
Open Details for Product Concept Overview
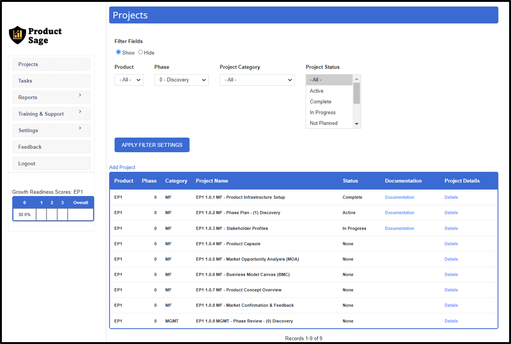451,290
